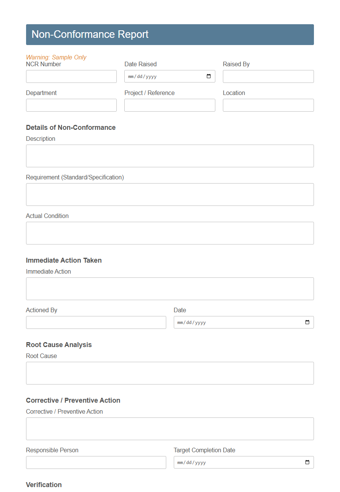The image size is (340, 492).
Task: Click the Non-Conformance Report header
Action: click(90, 34)
